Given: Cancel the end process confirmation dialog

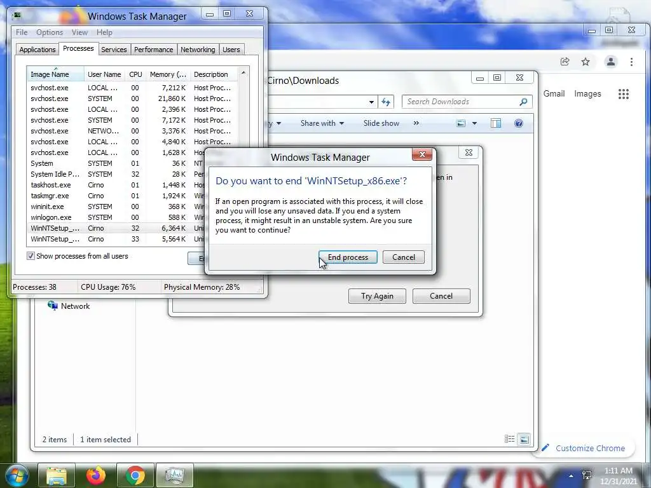Looking at the screenshot, I should (x=404, y=257).
